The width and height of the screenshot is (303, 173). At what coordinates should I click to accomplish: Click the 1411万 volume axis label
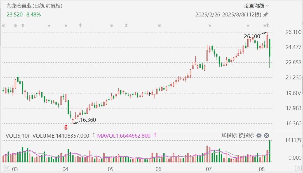[x=293, y=140]
